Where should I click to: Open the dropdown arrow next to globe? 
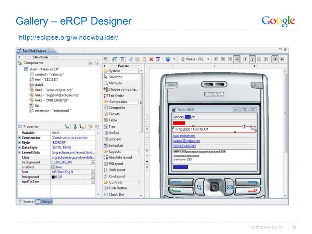pyautogui.click(x=174, y=59)
